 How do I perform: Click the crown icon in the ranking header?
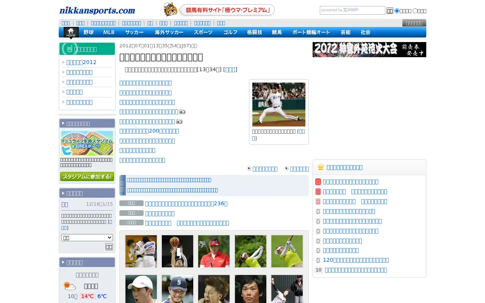pos(321,167)
